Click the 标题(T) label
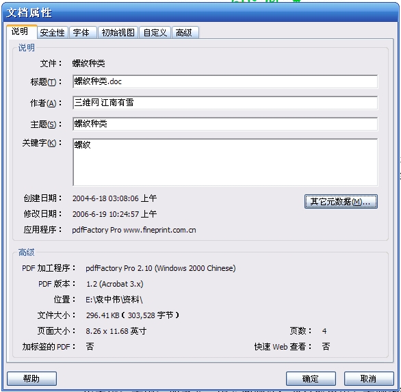The width and height of the screenshot is (401, 392). [x=46, y=82]
